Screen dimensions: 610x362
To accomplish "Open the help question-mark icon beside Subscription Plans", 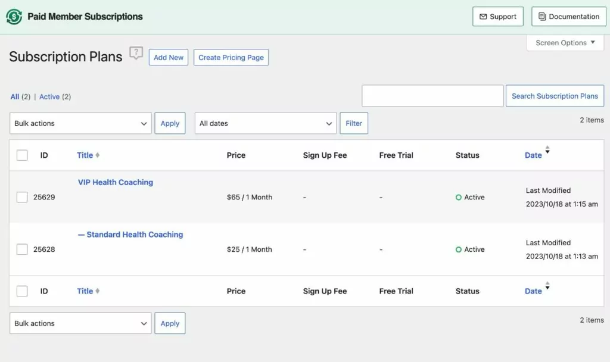I will pyautogui.click(x=136, y=53).
